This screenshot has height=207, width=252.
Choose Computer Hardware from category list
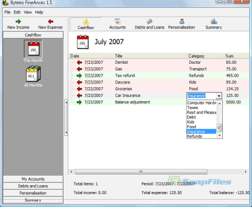pyautogui.click(x=202, y=103)
